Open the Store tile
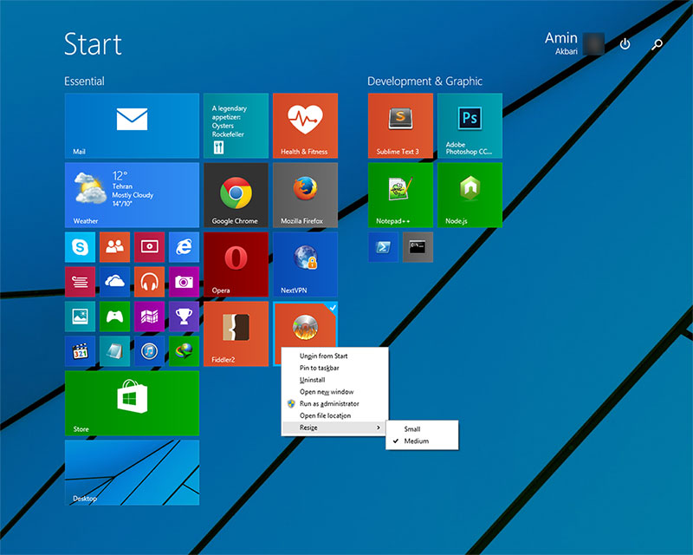The image size is (693, 555). tap(133, 403)
